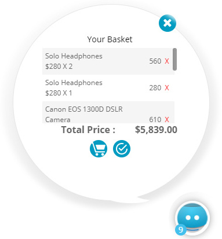The height and width of the screenshot is (239, 222).
Task: Open the shopping cart icon button
Action: [x=99, y=149]
